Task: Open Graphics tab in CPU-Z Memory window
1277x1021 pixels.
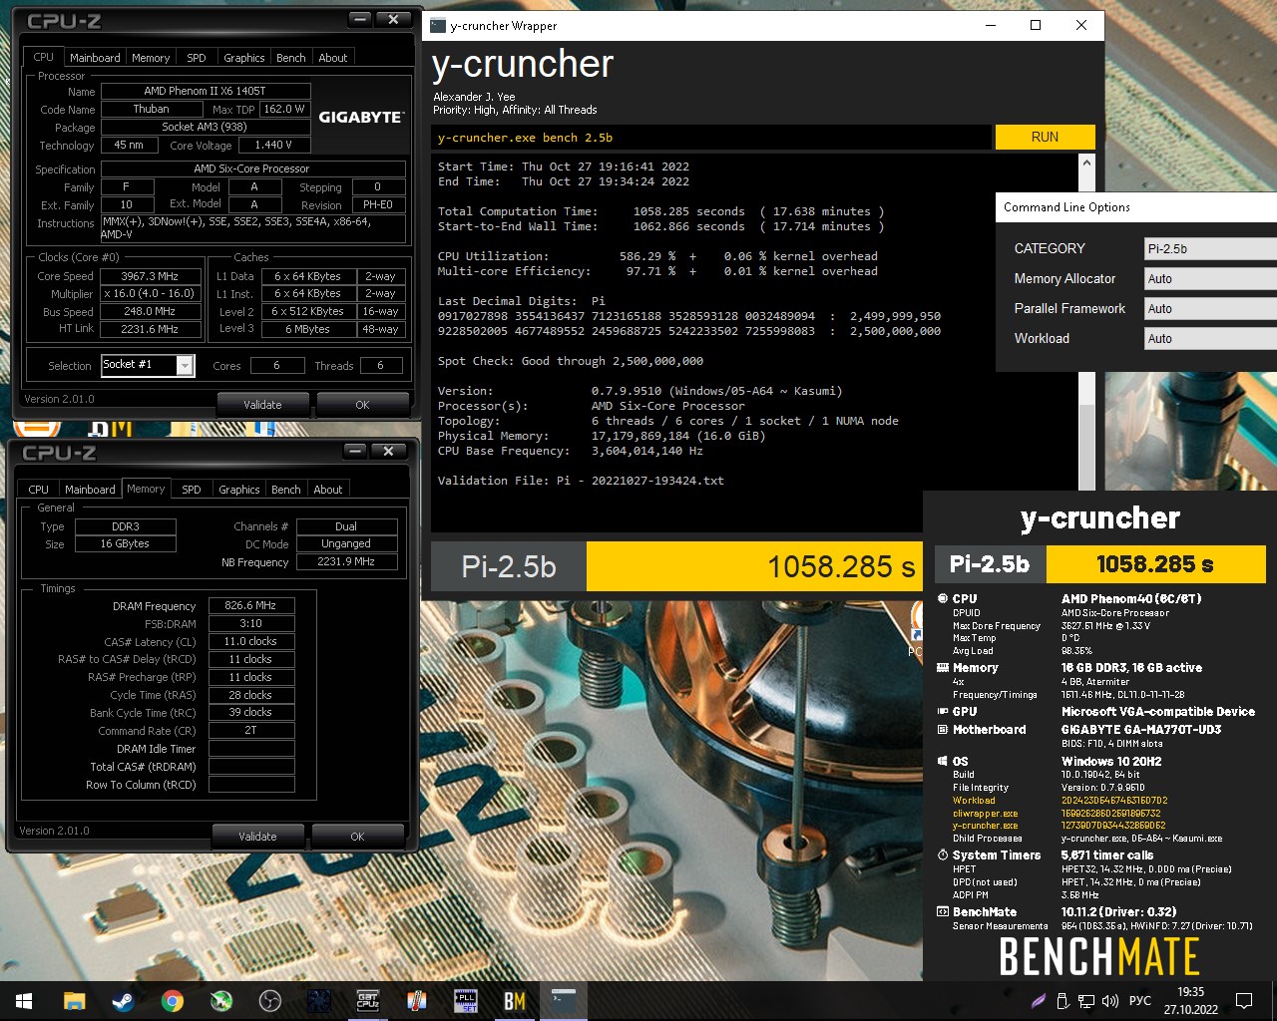Action: (239, 490)
